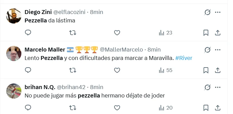Click Grok icon on Diego Zini's tweet
The height and width of the screenshot is (114, 233).
point(207,12)
